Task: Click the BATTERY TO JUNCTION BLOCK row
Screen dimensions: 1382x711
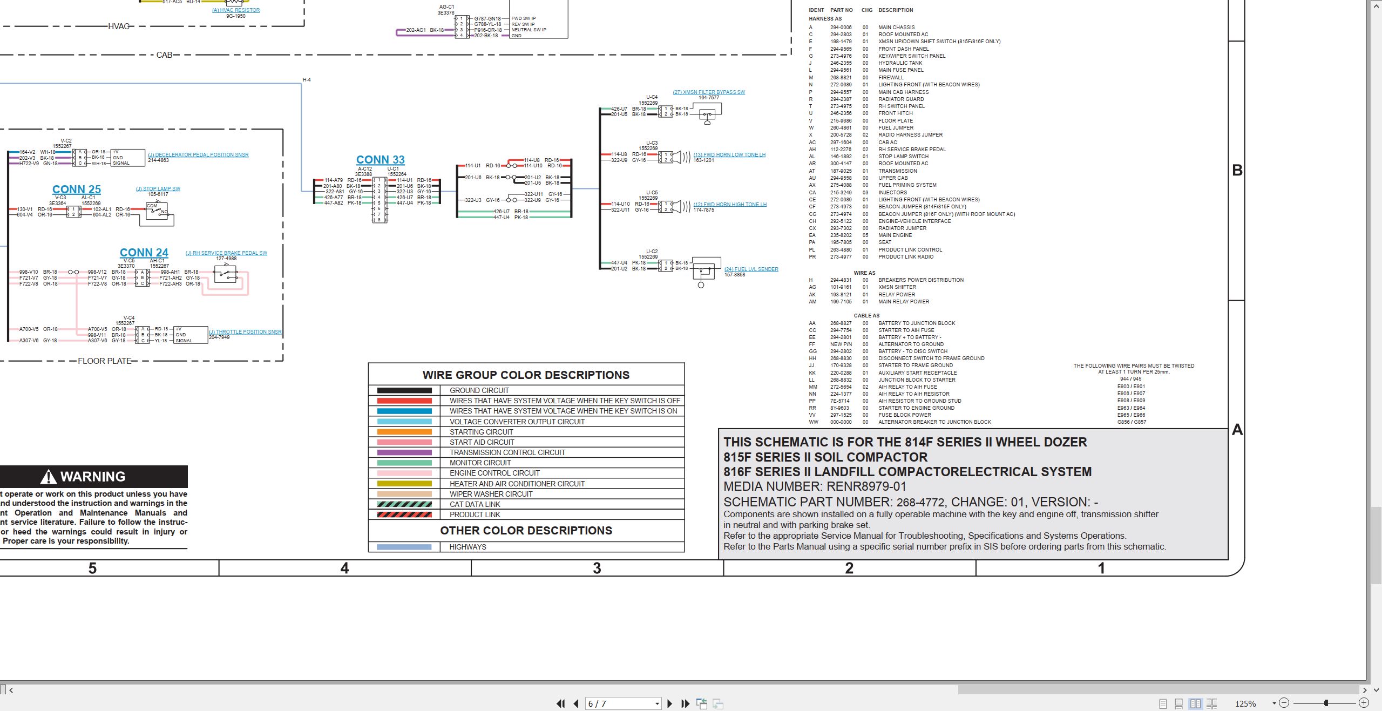Action: (882, 323)
